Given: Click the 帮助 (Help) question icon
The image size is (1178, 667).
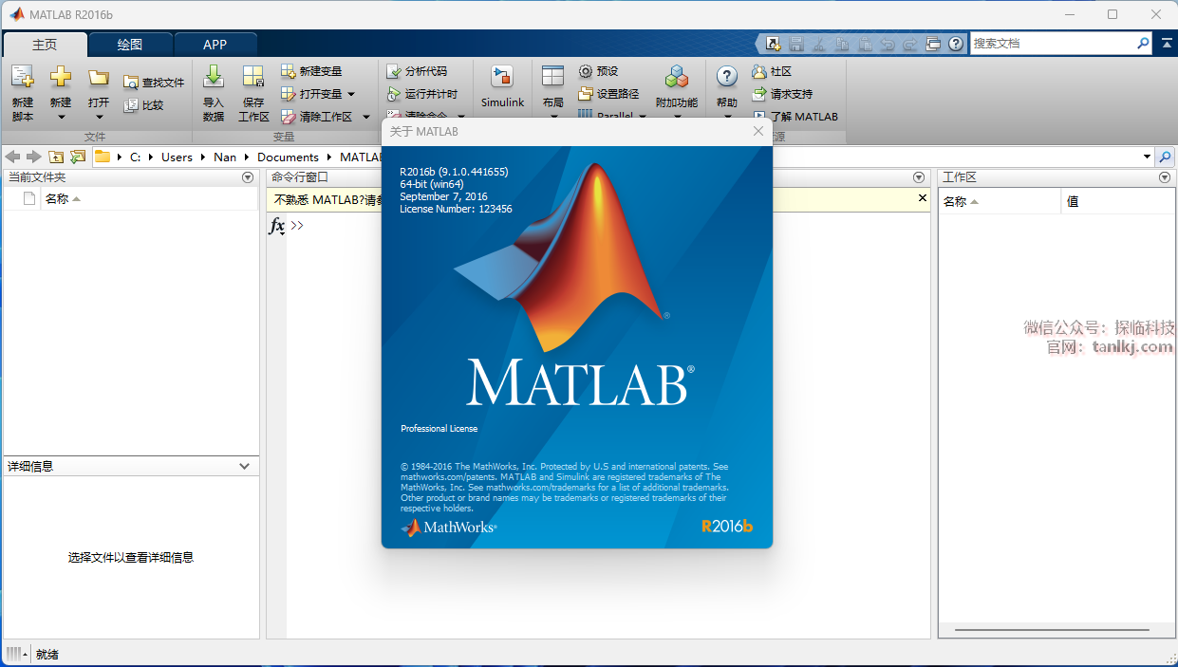Looking at the screenshot, I should pos(727,78).
